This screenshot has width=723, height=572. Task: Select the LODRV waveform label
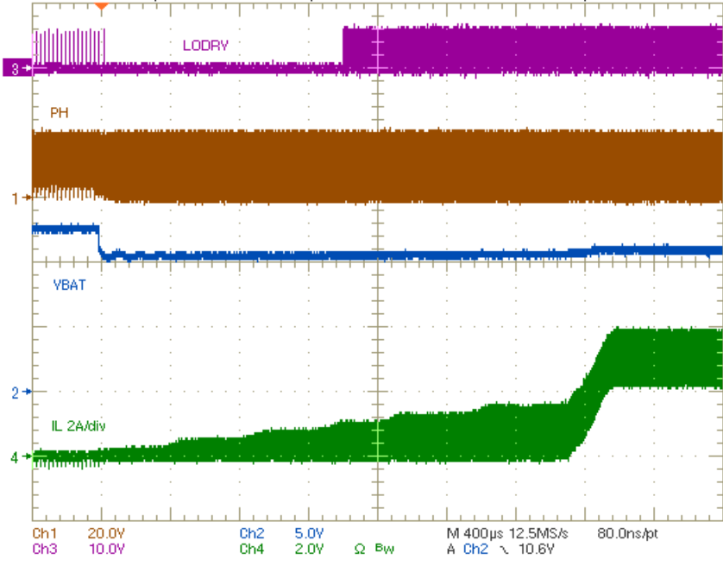(x=204, y=47)
